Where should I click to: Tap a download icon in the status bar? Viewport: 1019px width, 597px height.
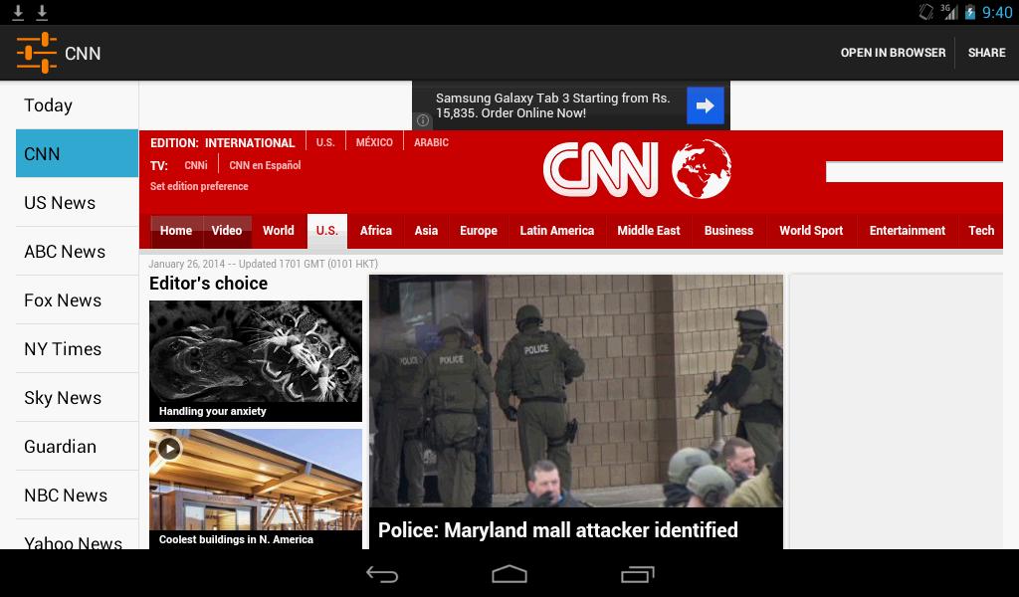pos(18,10)
